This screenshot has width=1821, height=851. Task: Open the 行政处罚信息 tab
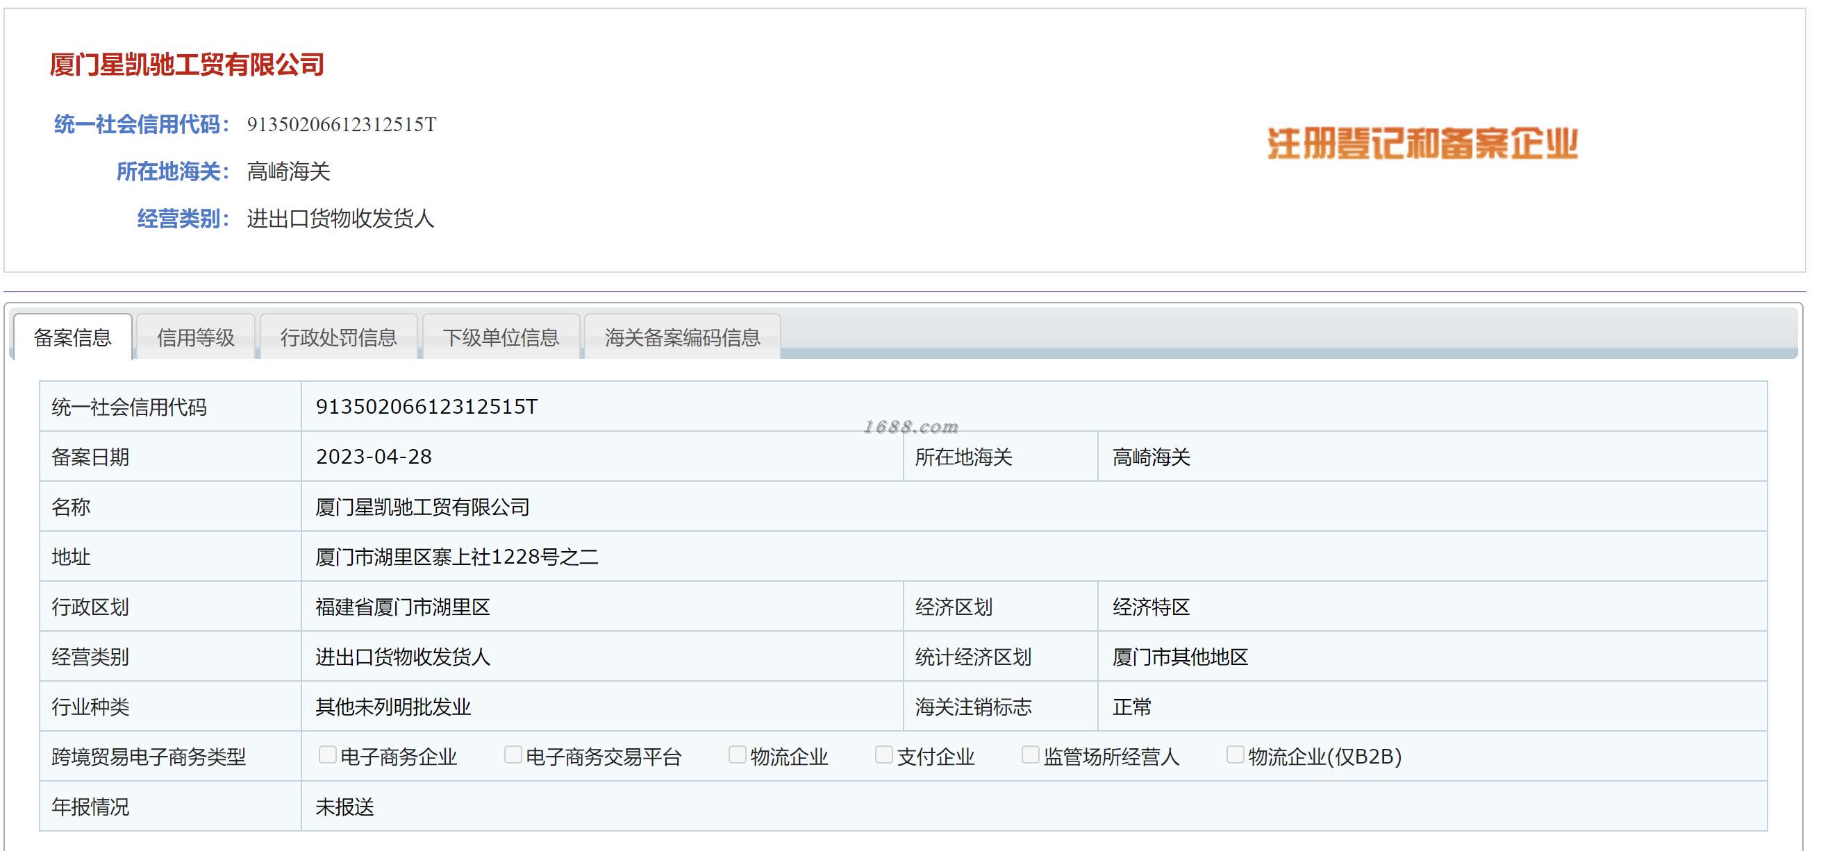(339, 337)
